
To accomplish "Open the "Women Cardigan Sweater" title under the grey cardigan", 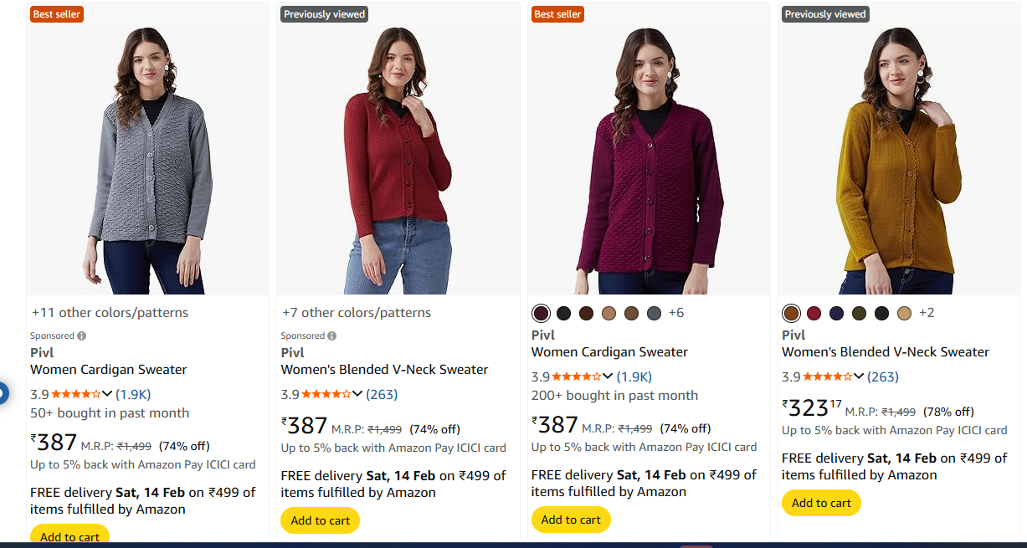I will click(109, 370).
